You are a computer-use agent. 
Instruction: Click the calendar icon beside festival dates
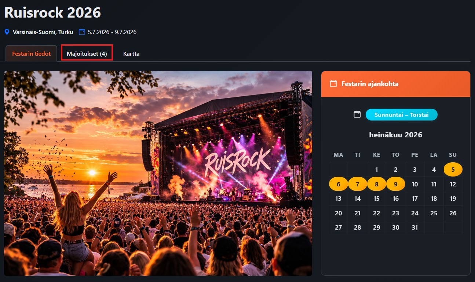(x=82, y=32)
